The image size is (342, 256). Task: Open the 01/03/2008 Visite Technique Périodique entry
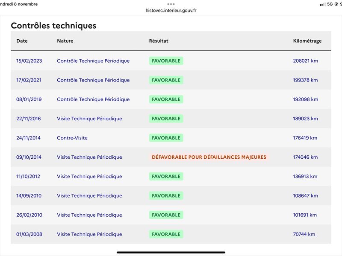pyautogui.click(x=89, y=234)
